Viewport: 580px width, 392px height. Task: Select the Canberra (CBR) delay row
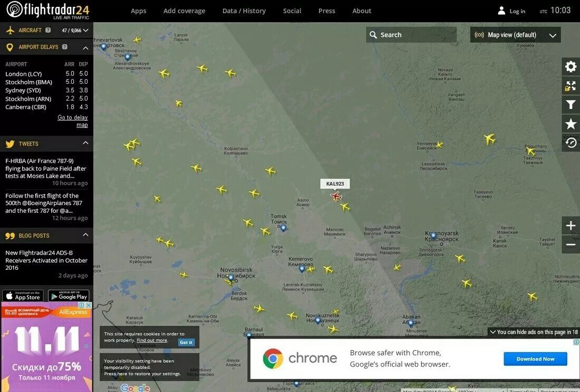click(x=46, y=107)
